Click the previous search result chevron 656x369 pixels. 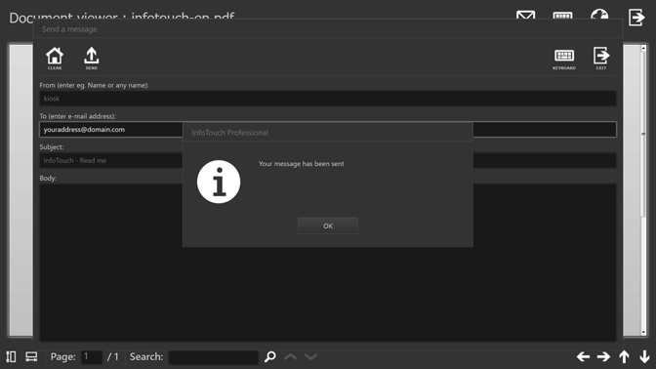290,357
